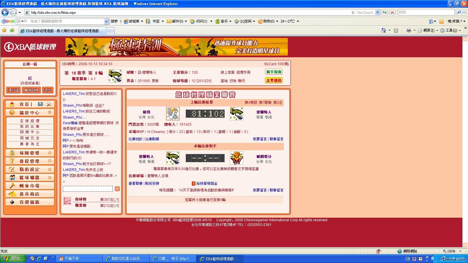Viewport: 468px width, 263px height.
Task: Click the 搜索 button in Soso toolbar
Action: [114, 21]
